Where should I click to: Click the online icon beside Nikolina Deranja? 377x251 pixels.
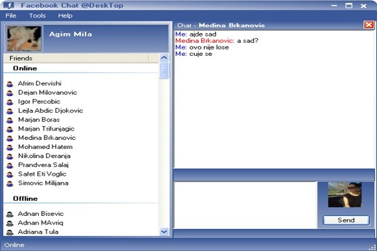[10, 157]
